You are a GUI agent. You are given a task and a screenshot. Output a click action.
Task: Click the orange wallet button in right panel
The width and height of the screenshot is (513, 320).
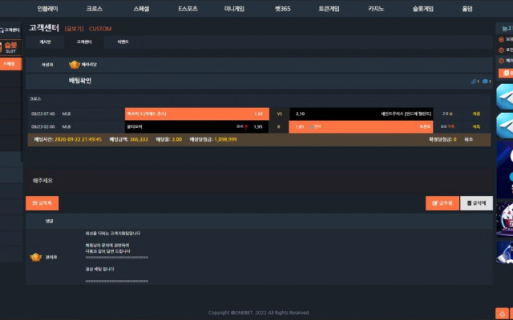tap(506, 73)
